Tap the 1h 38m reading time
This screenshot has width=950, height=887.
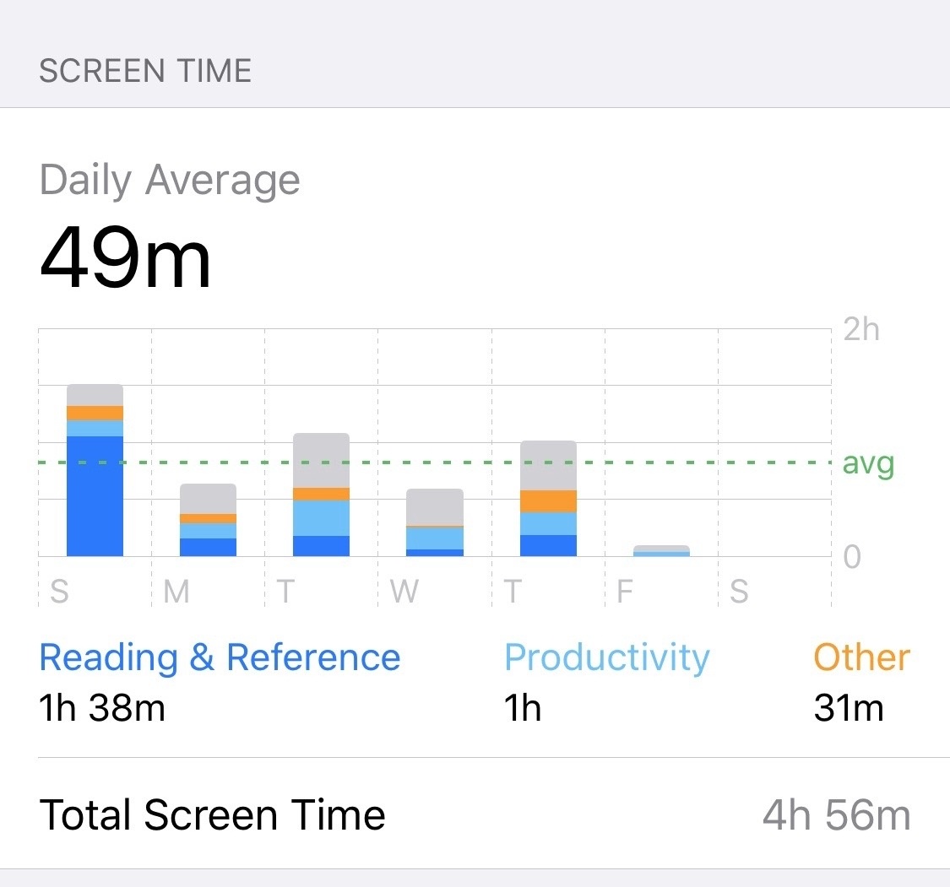102,708
